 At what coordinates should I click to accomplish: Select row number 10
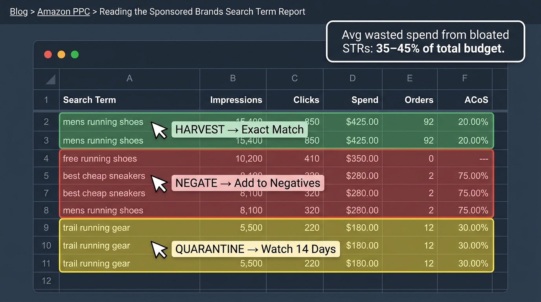tap(46, 245)
